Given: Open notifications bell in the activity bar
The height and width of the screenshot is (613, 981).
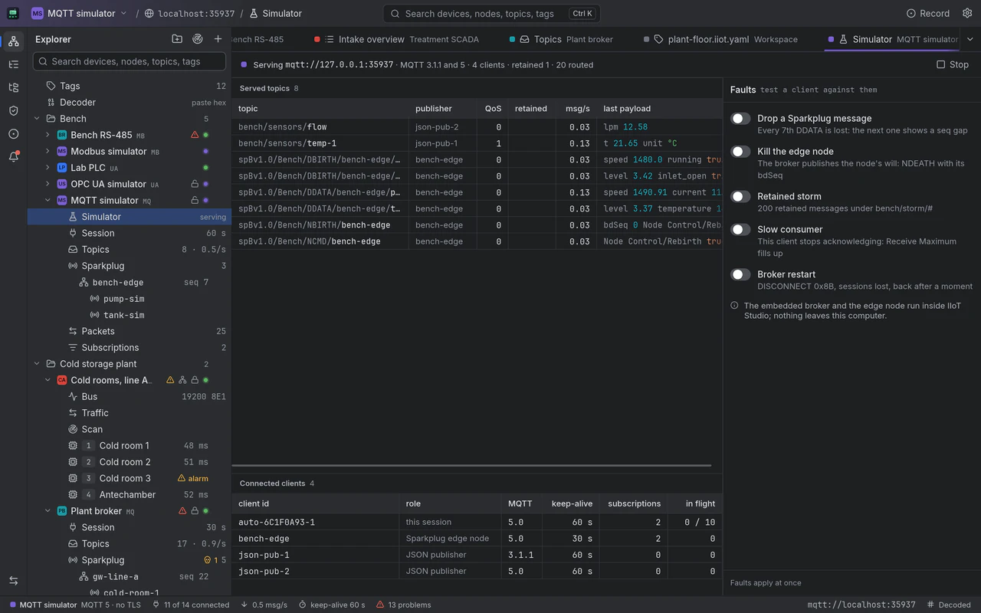Looking at the screenshot, I should 13,156.
